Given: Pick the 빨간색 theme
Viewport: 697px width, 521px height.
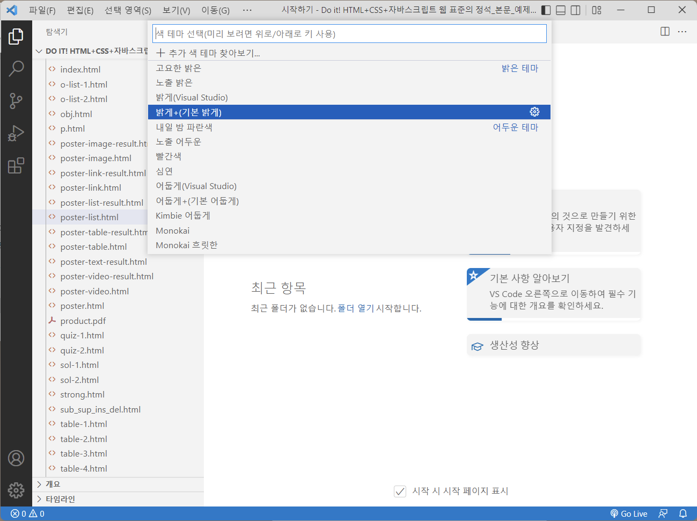Looking at the screenshot, I should pos(349,156).
